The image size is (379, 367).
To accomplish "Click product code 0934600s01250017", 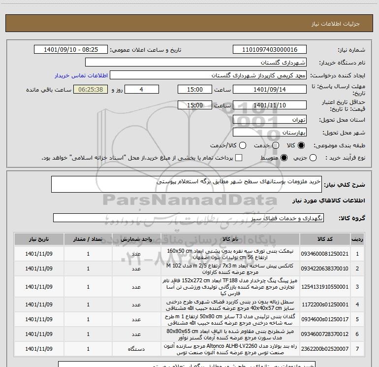I will tap(325, 319).
